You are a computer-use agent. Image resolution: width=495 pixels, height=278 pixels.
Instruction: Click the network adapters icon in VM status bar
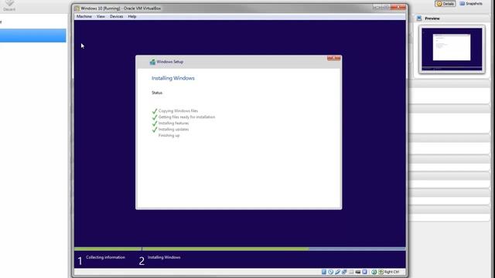(x=344, y=272)
